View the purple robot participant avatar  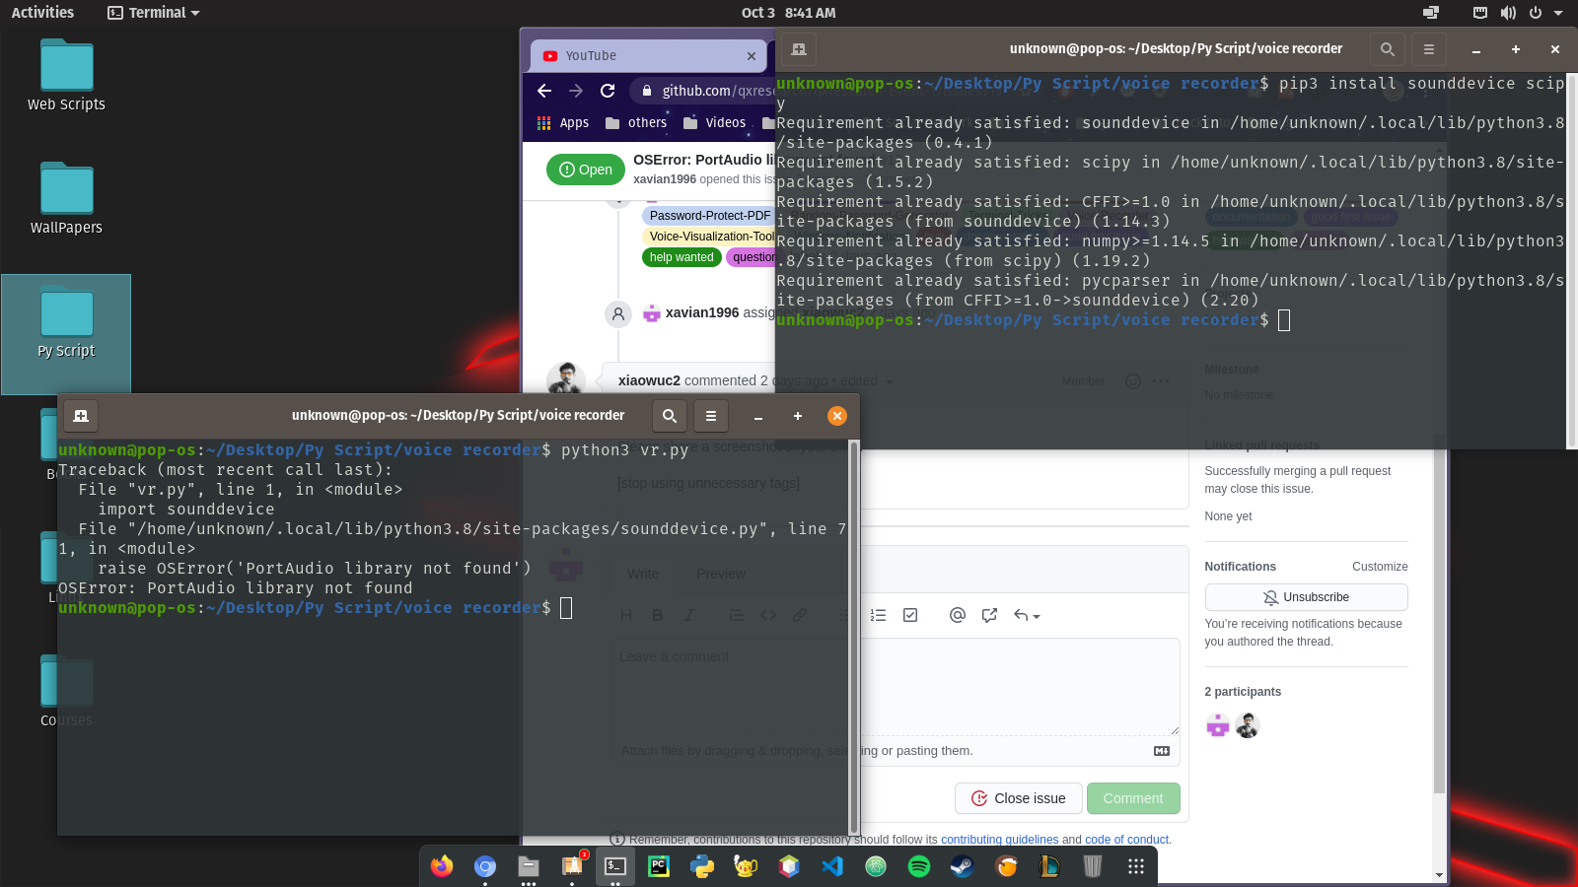[1218, 726]
